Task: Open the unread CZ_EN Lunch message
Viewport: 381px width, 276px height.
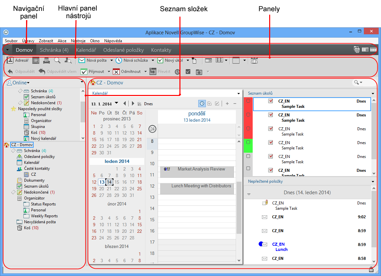Action: tap(312, 247)
